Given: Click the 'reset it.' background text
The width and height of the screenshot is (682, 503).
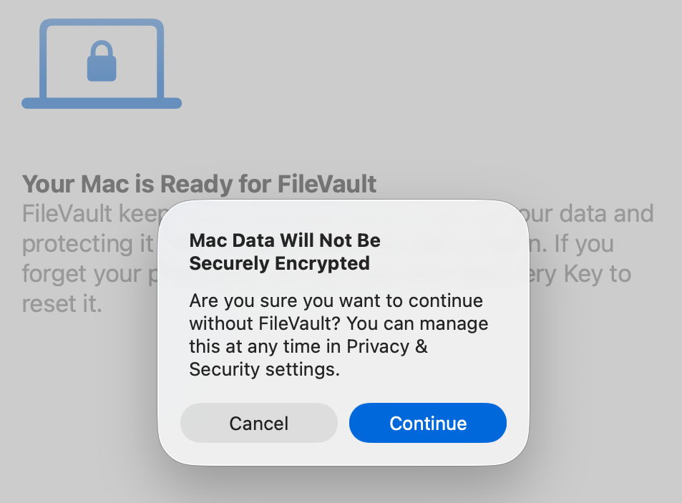Looking at the screenshot, I should click(62, 303).
